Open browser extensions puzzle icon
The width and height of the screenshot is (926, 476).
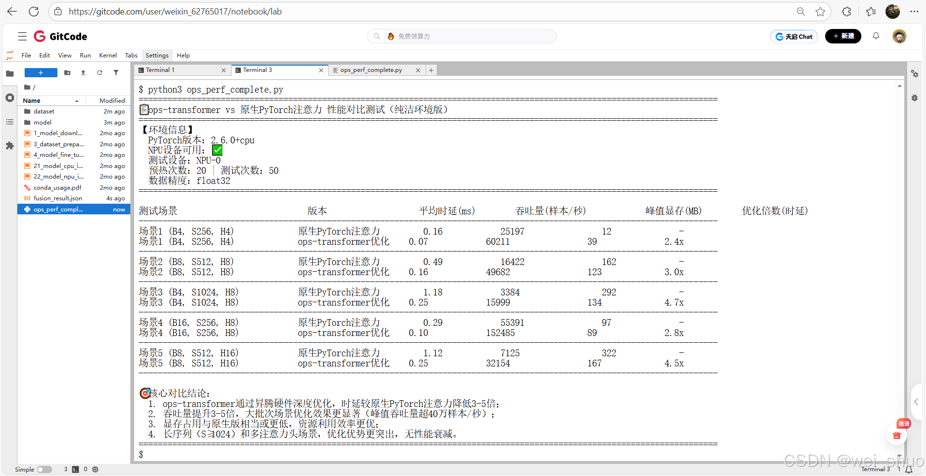[x=846, y=12]
